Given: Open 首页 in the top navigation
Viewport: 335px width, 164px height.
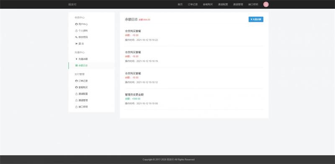Looking at the screenshot, I should point(180,5).
